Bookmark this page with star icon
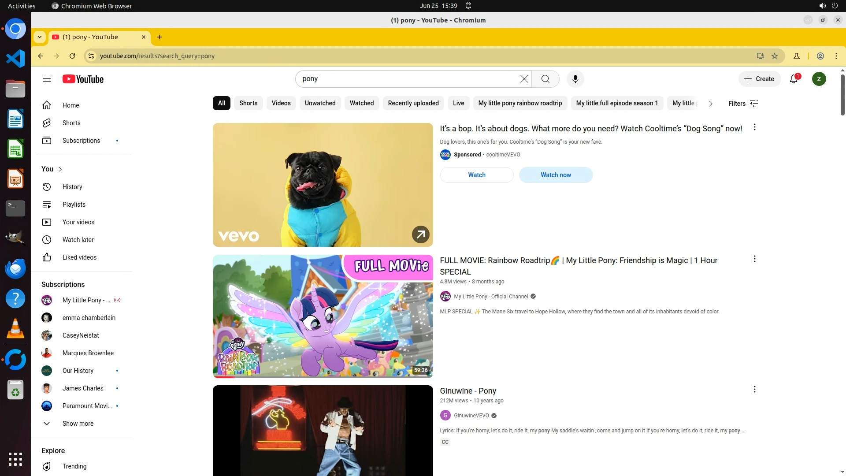Viewport: 846px width, 476px height. (x=775, y=56)
